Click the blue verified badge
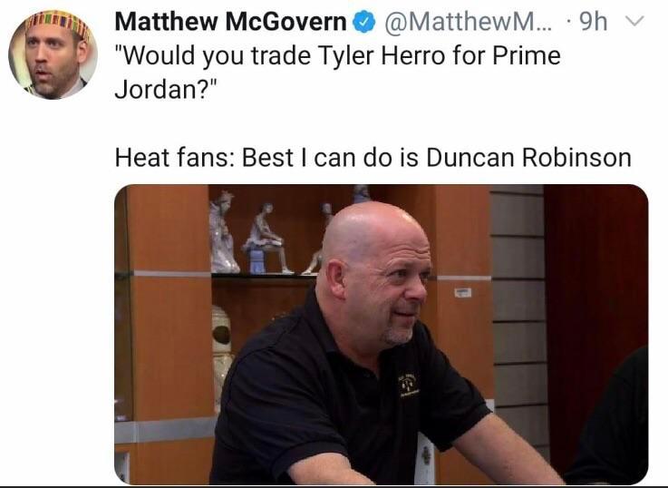The image size is (668, 488). [363, 22]
